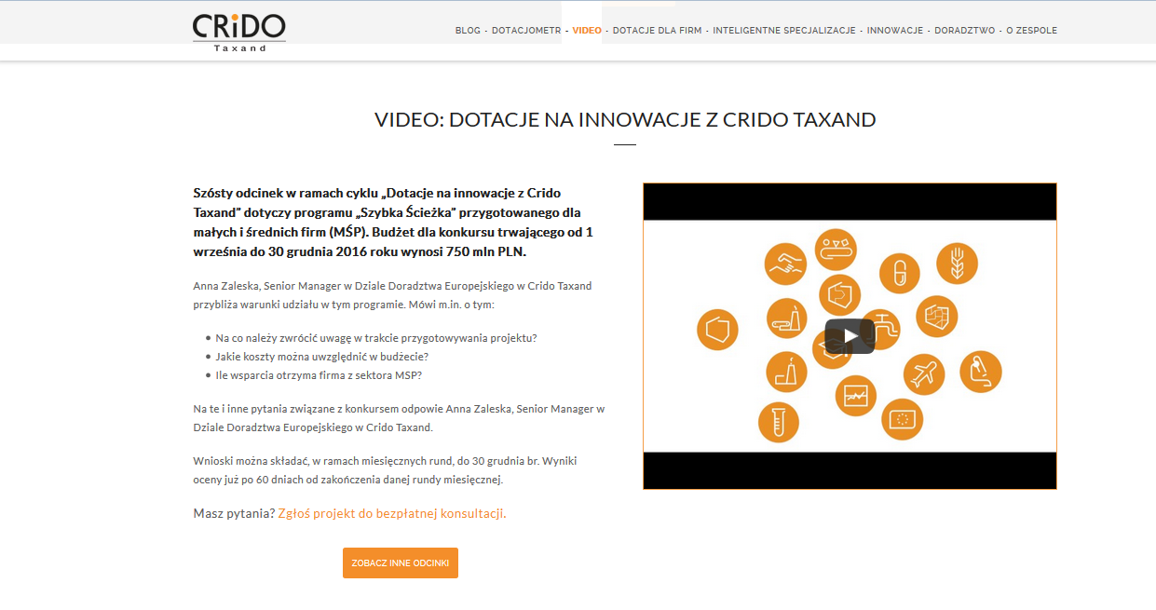Click the airplane icon in video thumbnail
The width and height of the screenshot is (1156, 610).
924,374
